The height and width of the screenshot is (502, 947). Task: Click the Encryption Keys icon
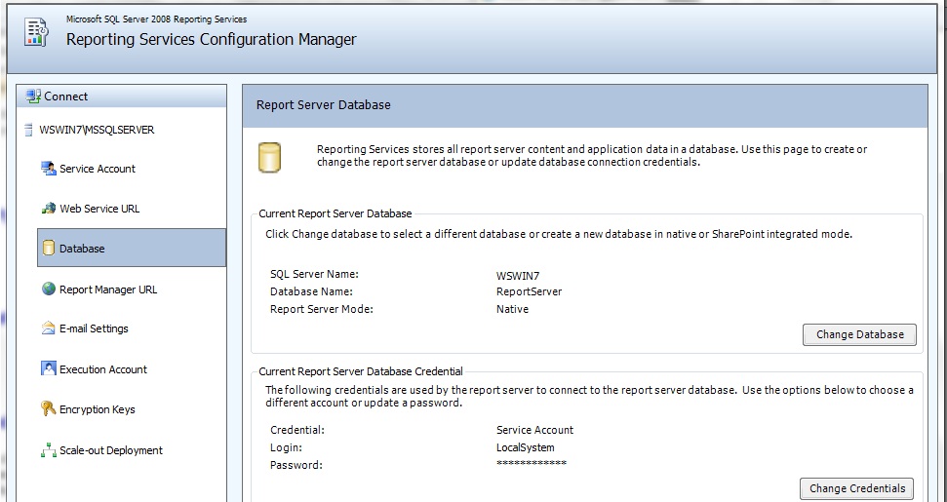[49, 409]
